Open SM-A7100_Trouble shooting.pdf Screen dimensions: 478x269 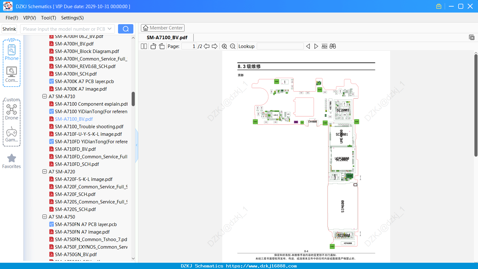point(89,127)
